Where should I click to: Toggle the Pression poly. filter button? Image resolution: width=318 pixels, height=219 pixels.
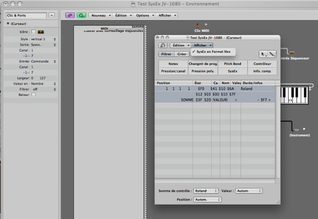203,71
